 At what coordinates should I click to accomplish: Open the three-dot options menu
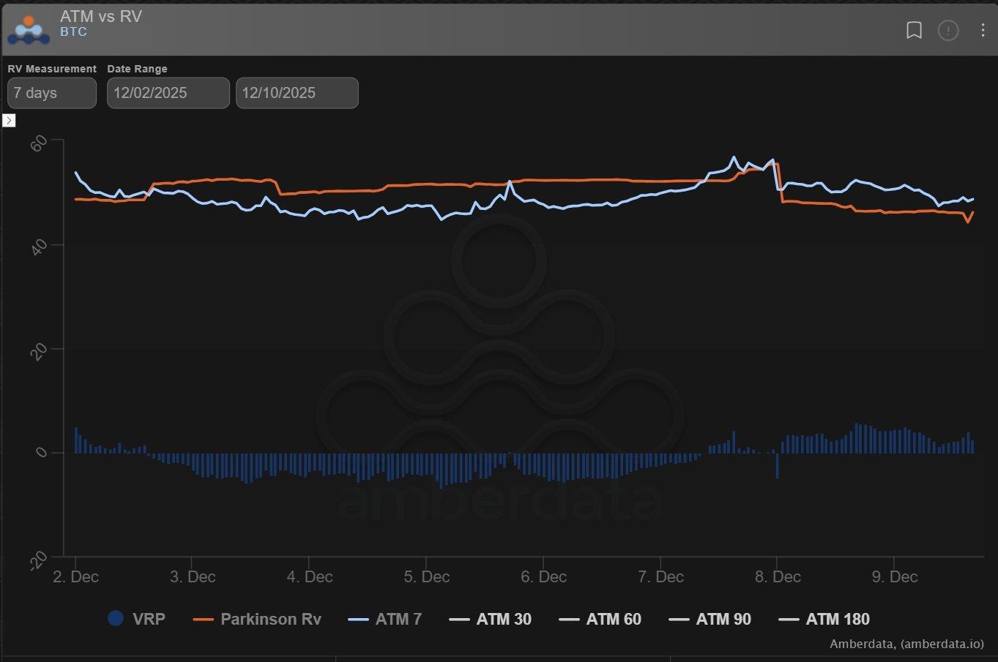(983, 30)
